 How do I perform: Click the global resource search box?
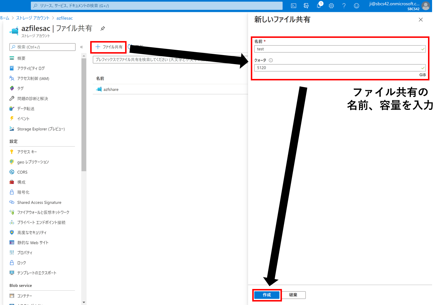[157, 6]
